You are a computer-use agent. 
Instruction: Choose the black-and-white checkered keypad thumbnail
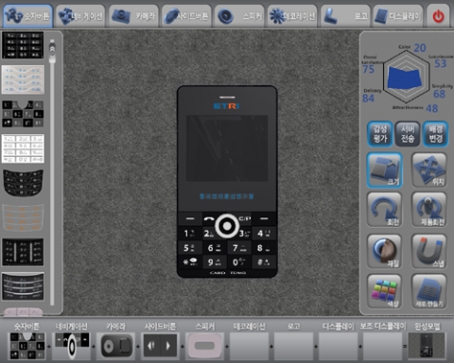[23, 113]
